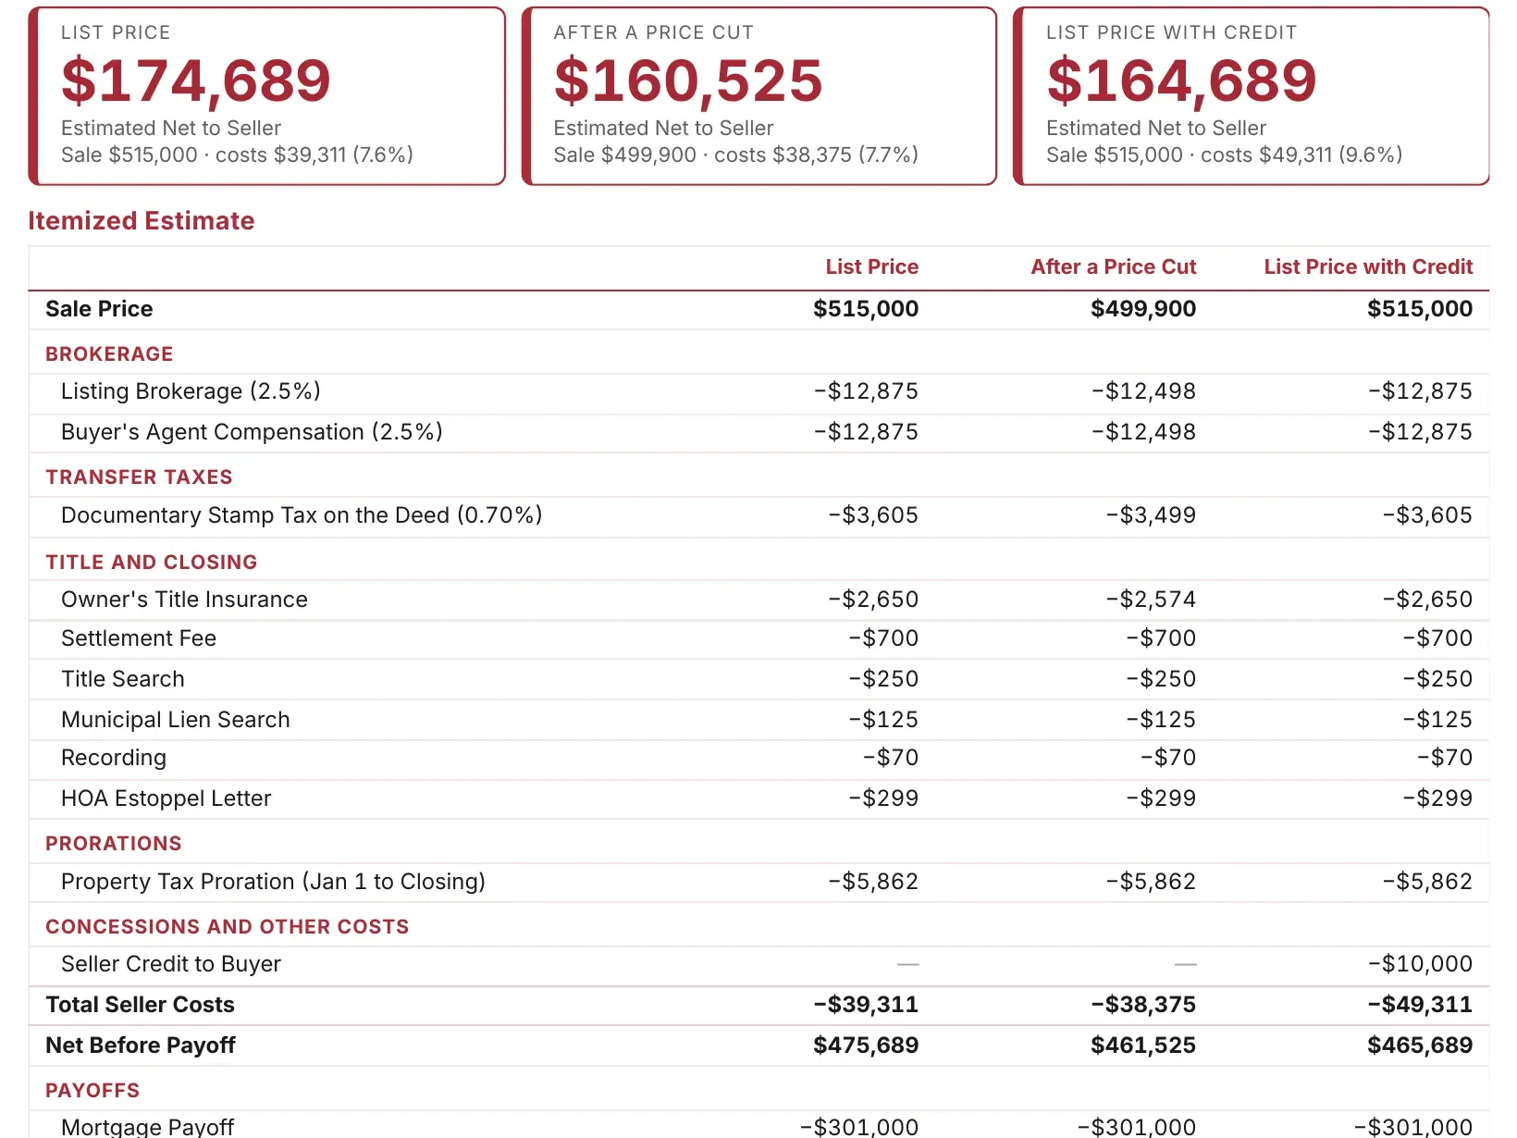1517x1138 pixels.
Task: Click the Settlement Fee row label
Action: [139, 638]
